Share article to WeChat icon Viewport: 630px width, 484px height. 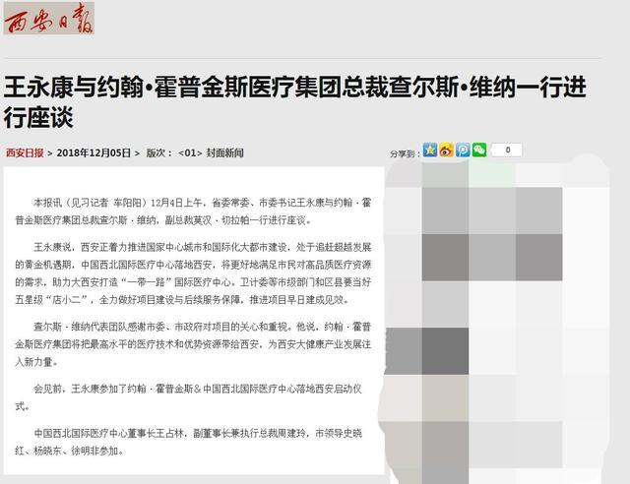(x=479, y=150)
